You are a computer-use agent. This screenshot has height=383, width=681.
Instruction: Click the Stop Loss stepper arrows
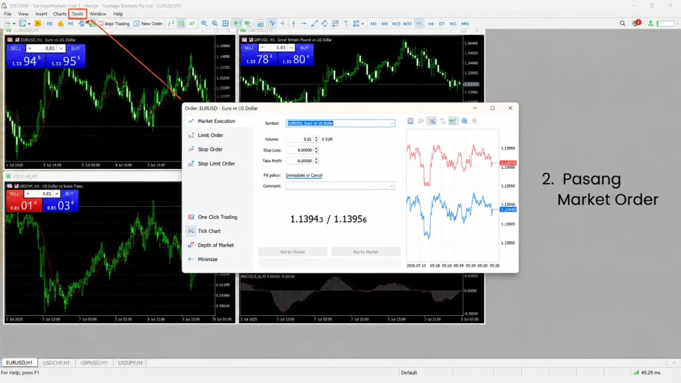point(316,150)
